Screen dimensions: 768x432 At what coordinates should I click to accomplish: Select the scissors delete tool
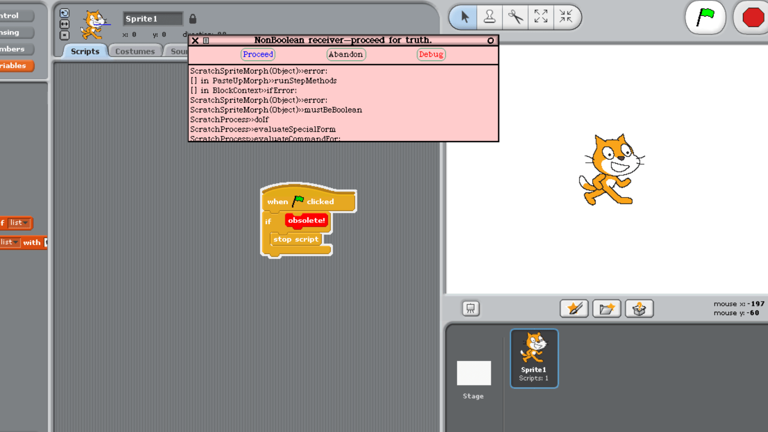[x=515, y=18]
